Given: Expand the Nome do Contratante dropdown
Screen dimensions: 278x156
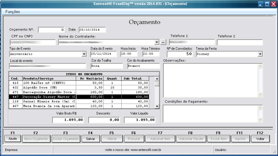Looking at the screenshot, I should point(157,42).
